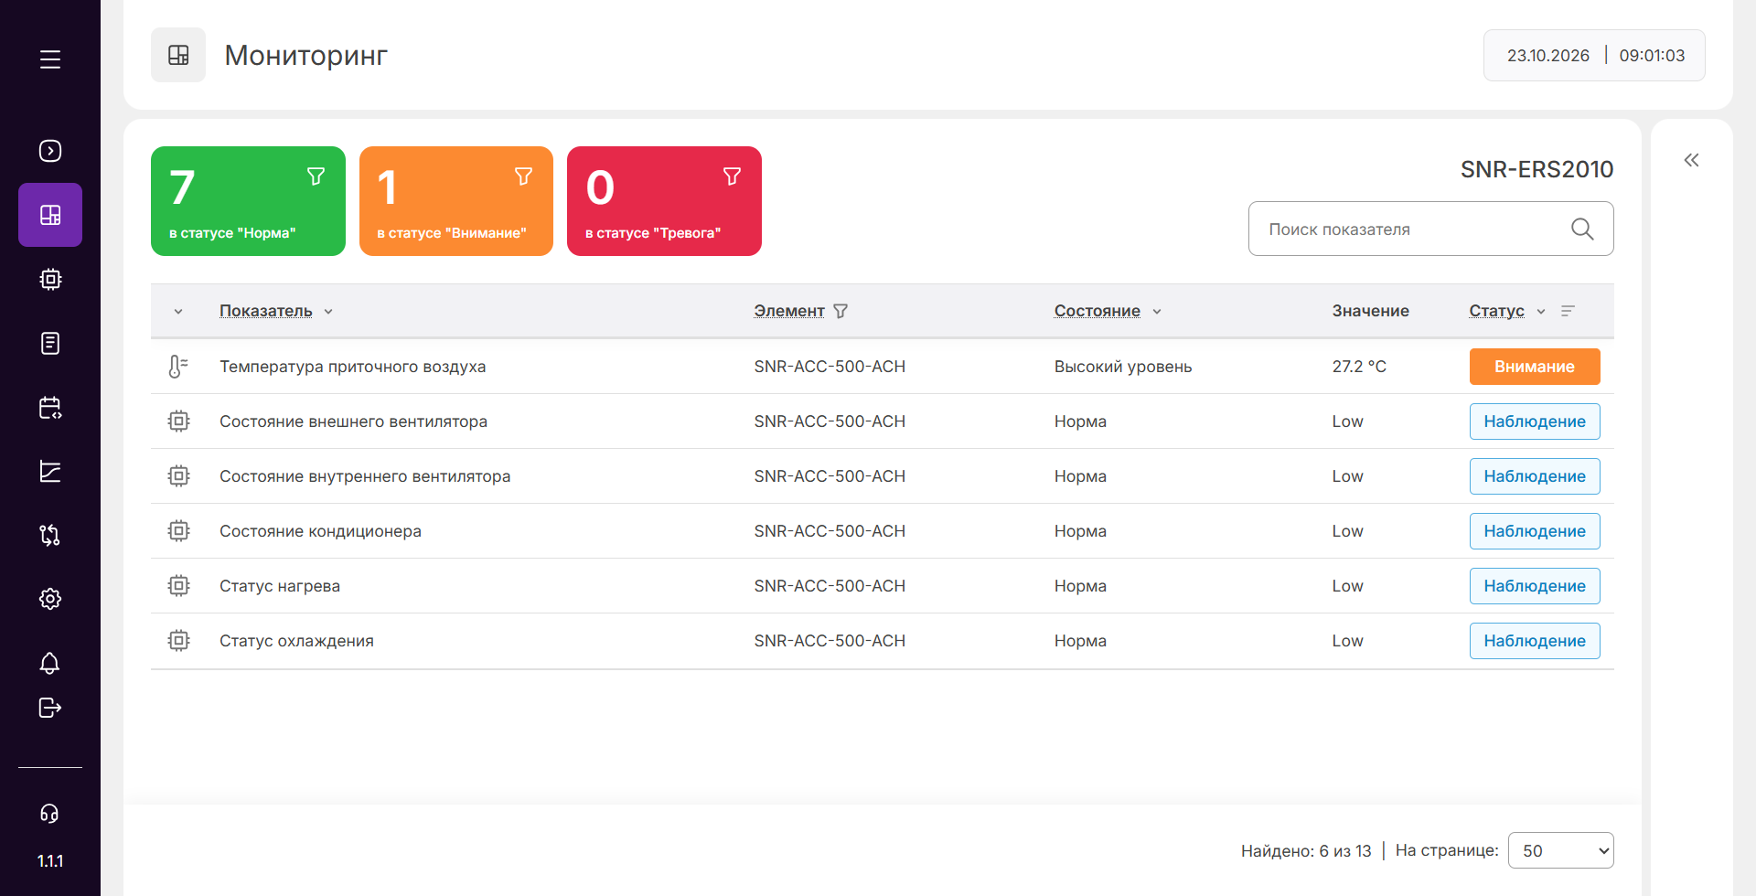Sort by the Состояние column header

click(x=1097, y=311)
